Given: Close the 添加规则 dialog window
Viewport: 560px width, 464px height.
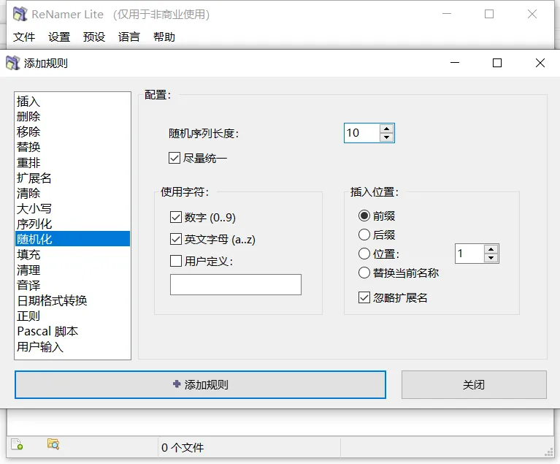Looking at the screenshot, I should (x=540, y=63).
